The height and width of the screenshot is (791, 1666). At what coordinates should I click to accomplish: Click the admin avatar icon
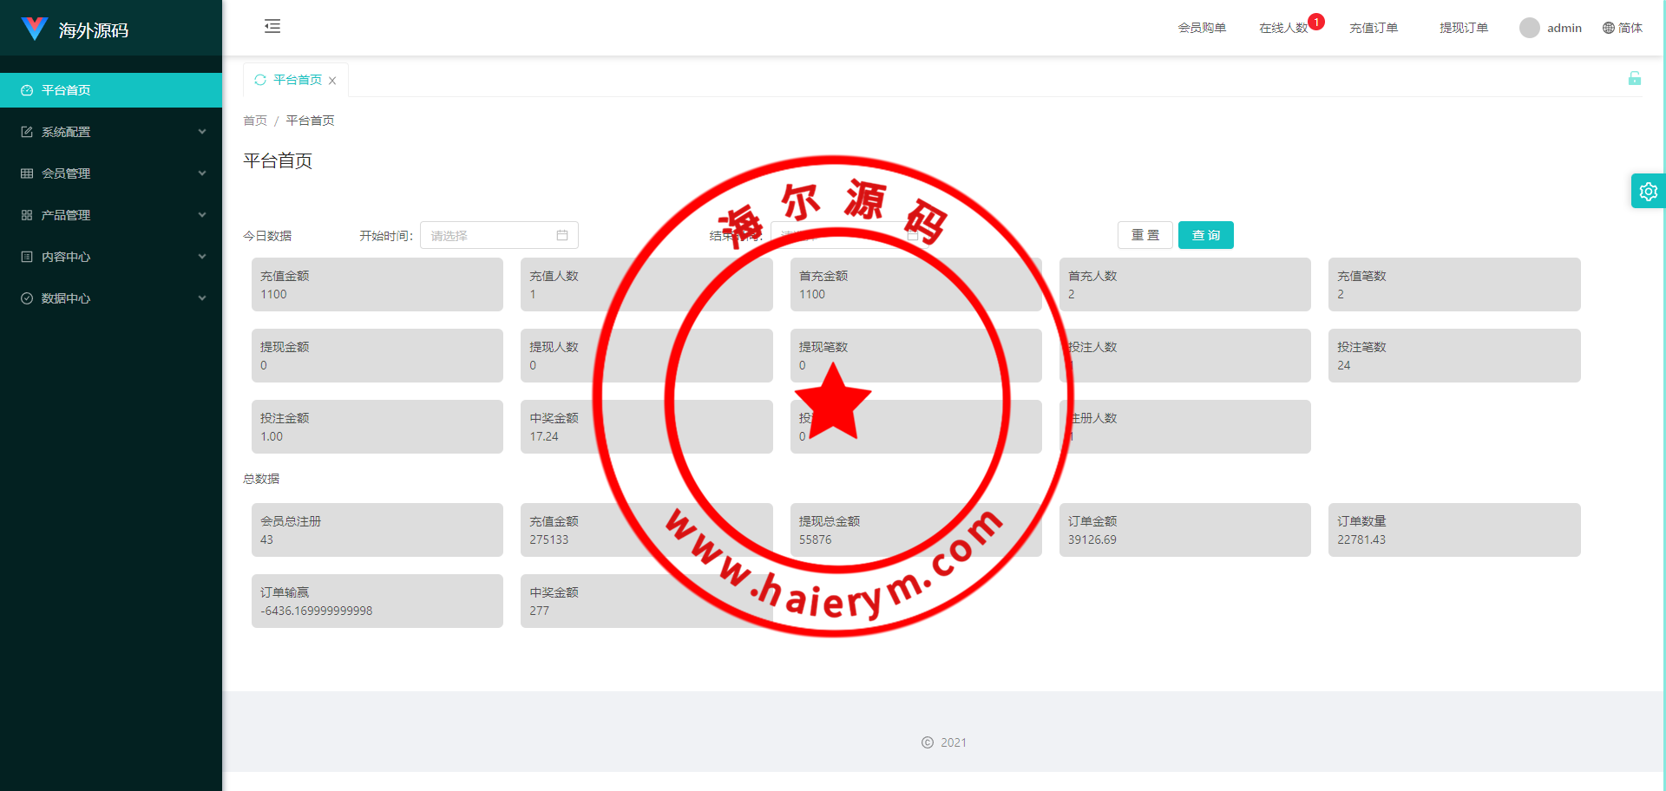[x=1529, y=28]
